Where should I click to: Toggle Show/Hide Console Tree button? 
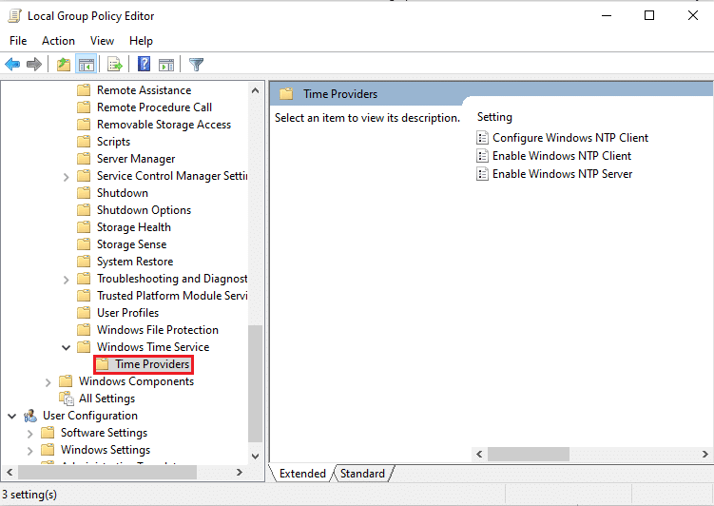point(86,65)
